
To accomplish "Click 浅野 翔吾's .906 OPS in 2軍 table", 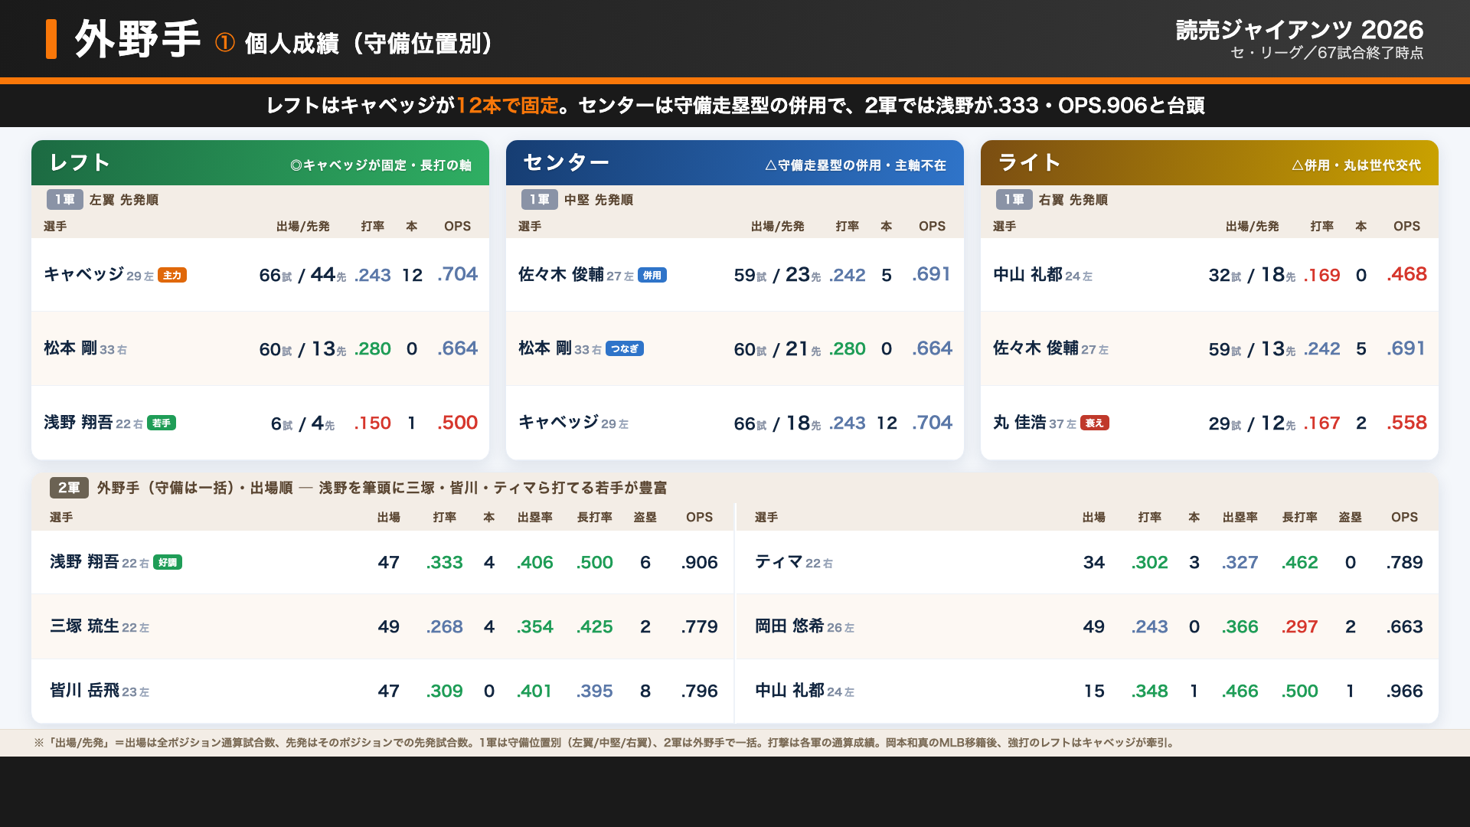I will tap(700, 563).
